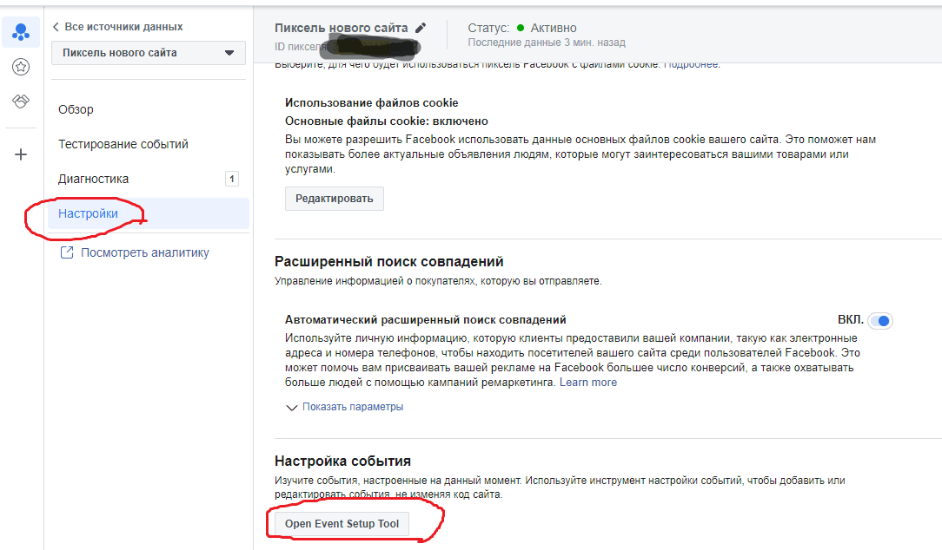Click the Диагностика badge showing 1

(232, 179)
